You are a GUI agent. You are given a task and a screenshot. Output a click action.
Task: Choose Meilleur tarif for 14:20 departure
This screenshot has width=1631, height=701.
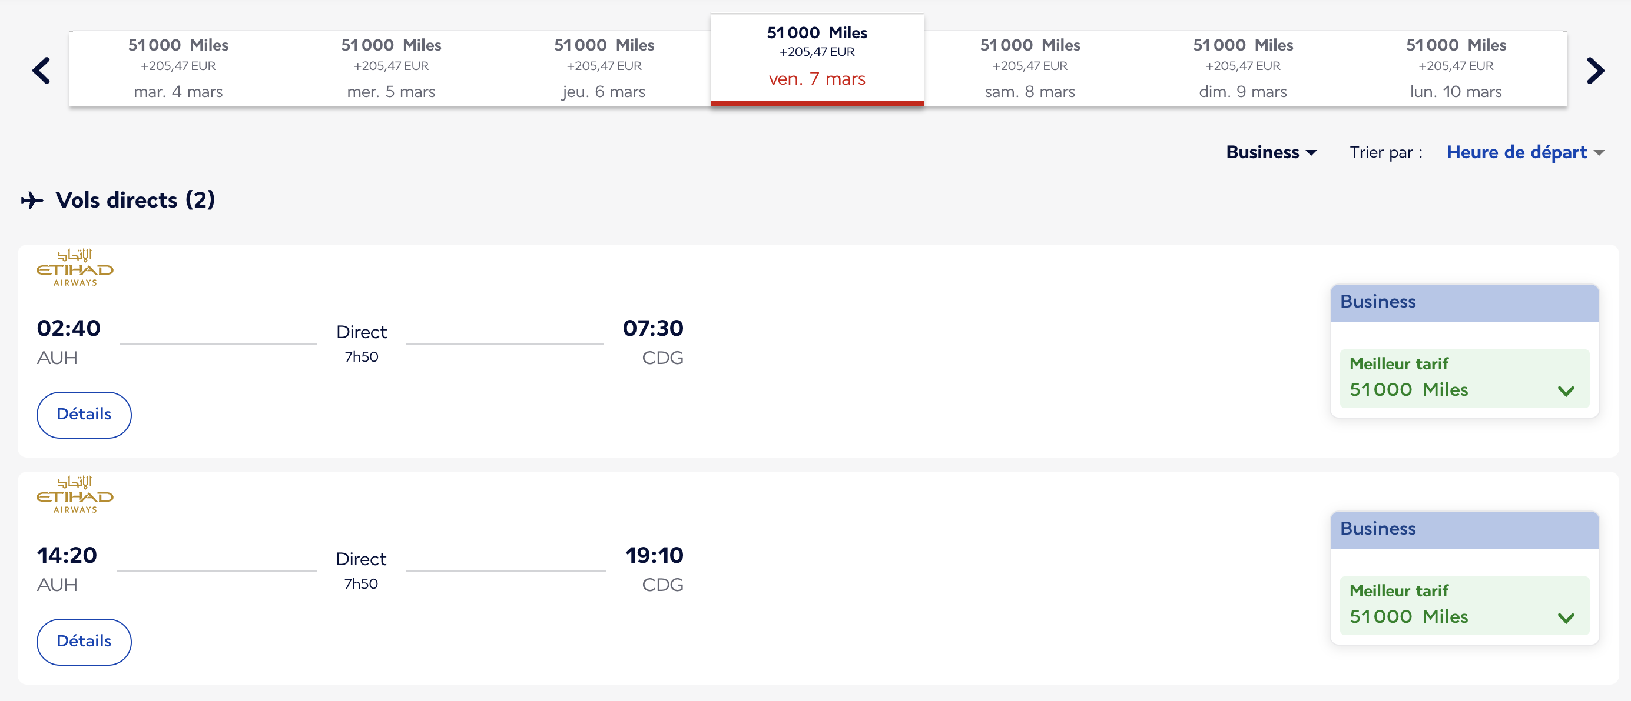click(x=1464, y=605)
